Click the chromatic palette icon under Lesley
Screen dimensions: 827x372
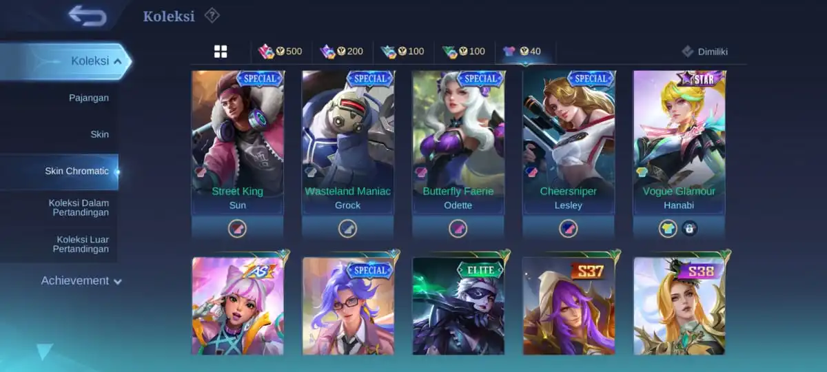(569, 228)
